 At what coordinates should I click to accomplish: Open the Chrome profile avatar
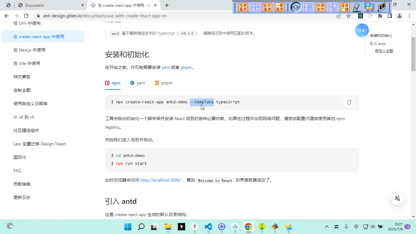[400, 16]
